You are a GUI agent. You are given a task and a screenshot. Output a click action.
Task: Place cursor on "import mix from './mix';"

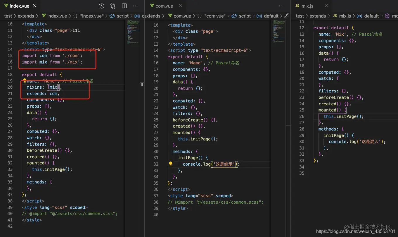(52, 62)
